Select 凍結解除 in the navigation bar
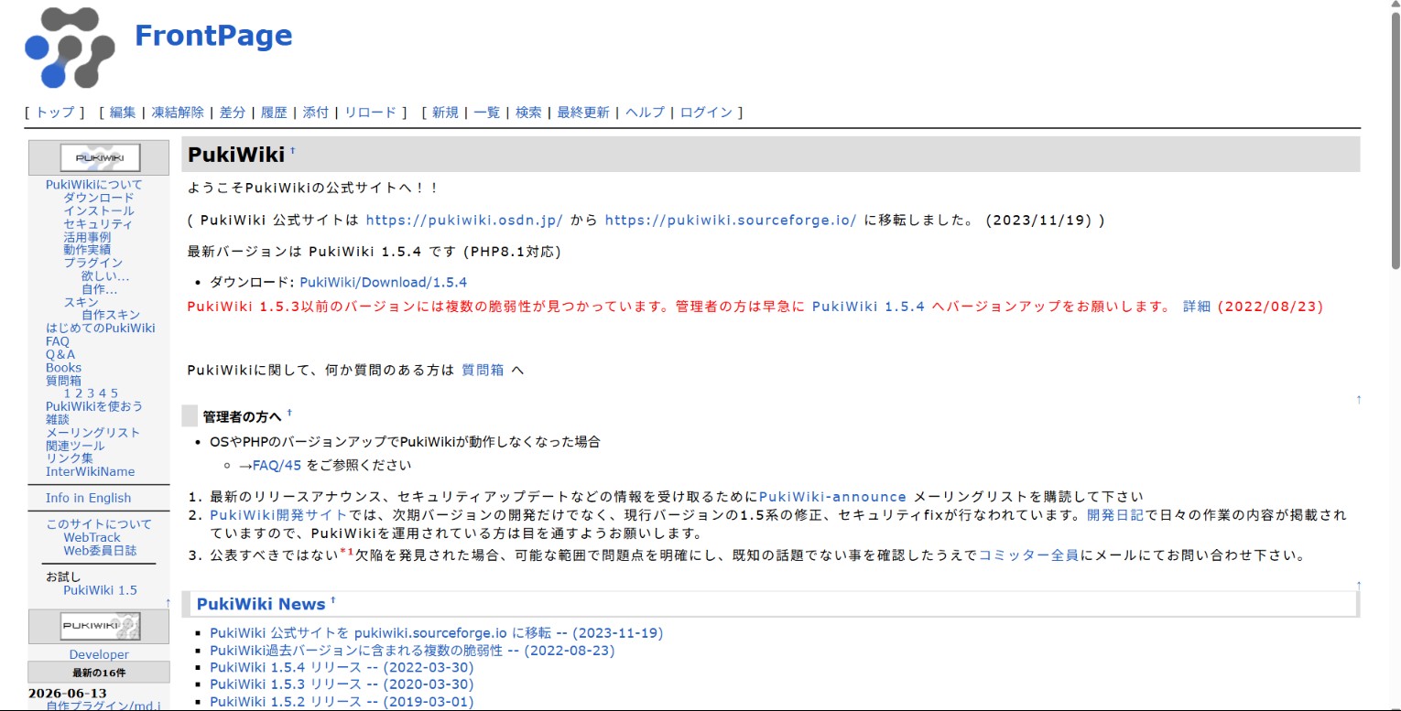This screenshot has width=1401, height=711. point(178,113)
